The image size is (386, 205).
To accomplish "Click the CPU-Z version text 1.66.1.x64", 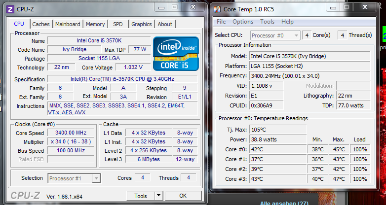I will (64, 197).
